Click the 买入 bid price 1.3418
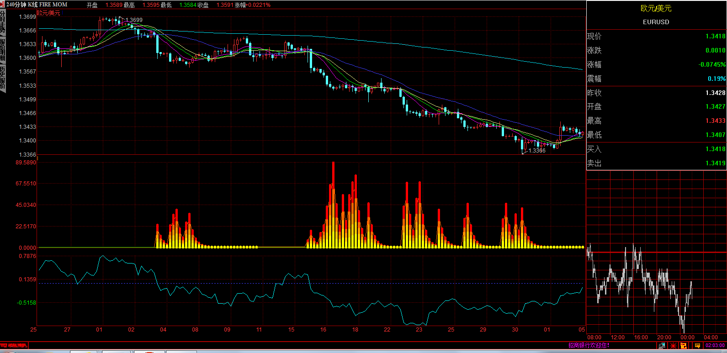This screenshot has height=353, width=727. tap(715, 149)
